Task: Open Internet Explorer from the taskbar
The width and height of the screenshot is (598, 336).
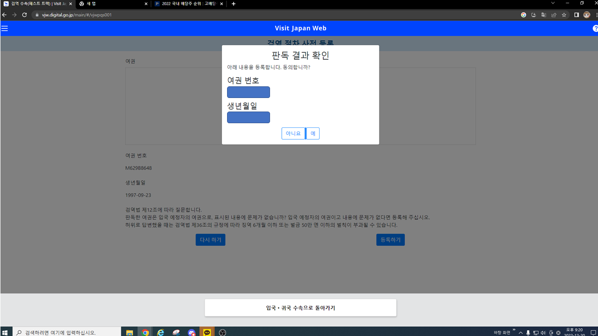Action: point(161,332)
